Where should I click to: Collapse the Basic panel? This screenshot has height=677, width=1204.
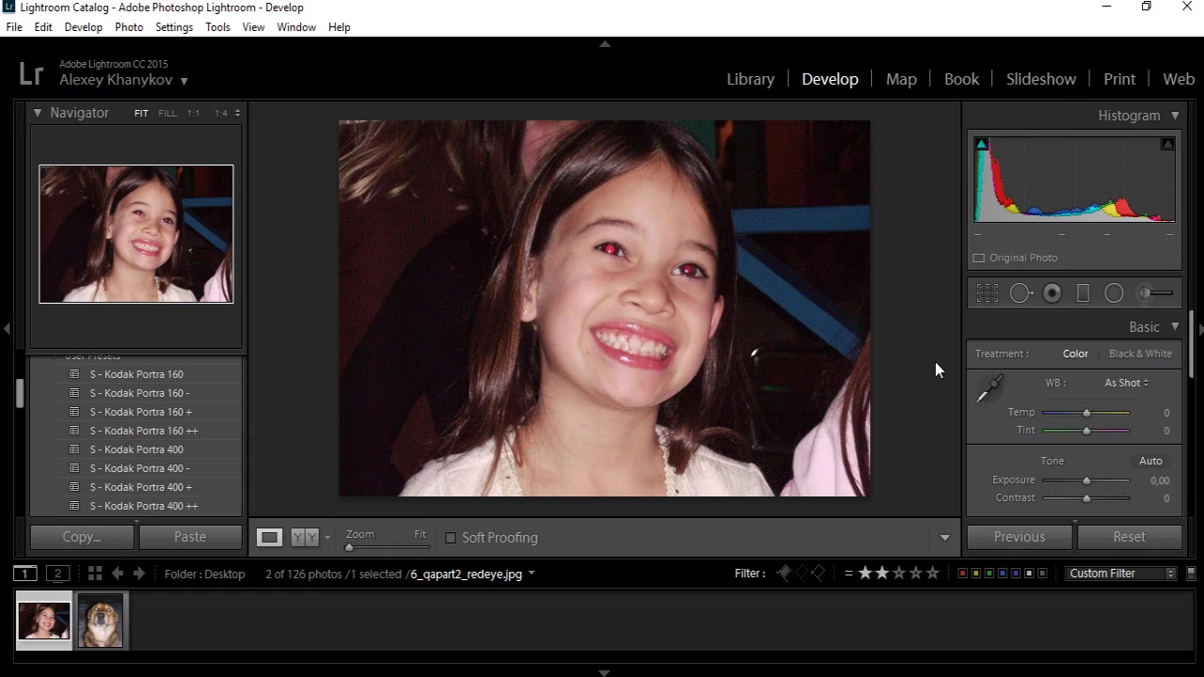pos(1175,327)
